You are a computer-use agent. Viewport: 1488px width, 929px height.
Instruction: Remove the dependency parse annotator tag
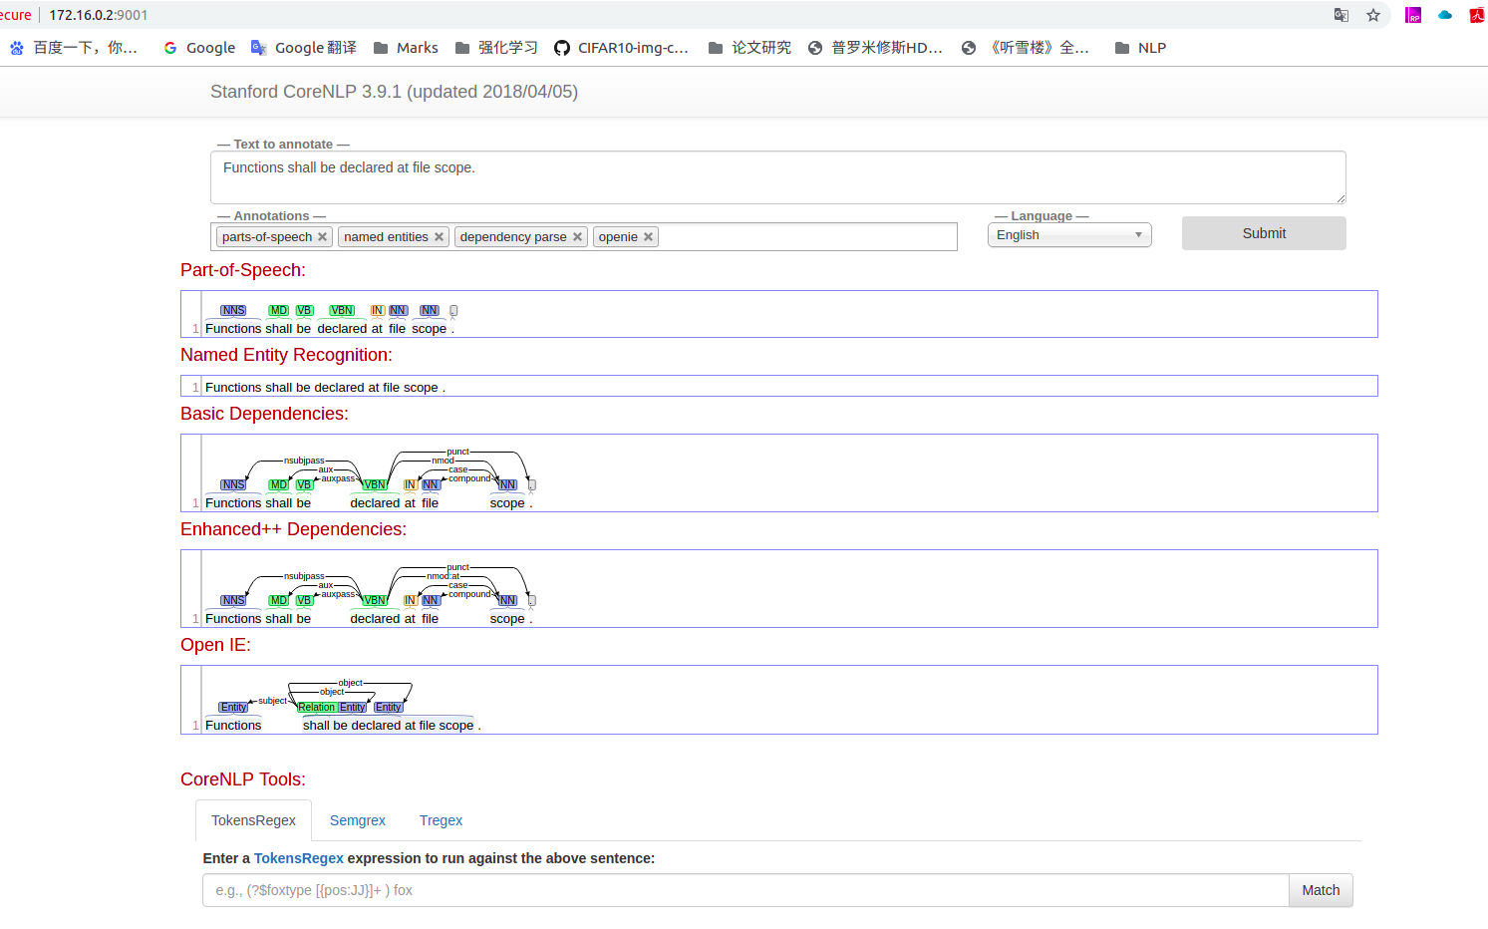[577, 237]
